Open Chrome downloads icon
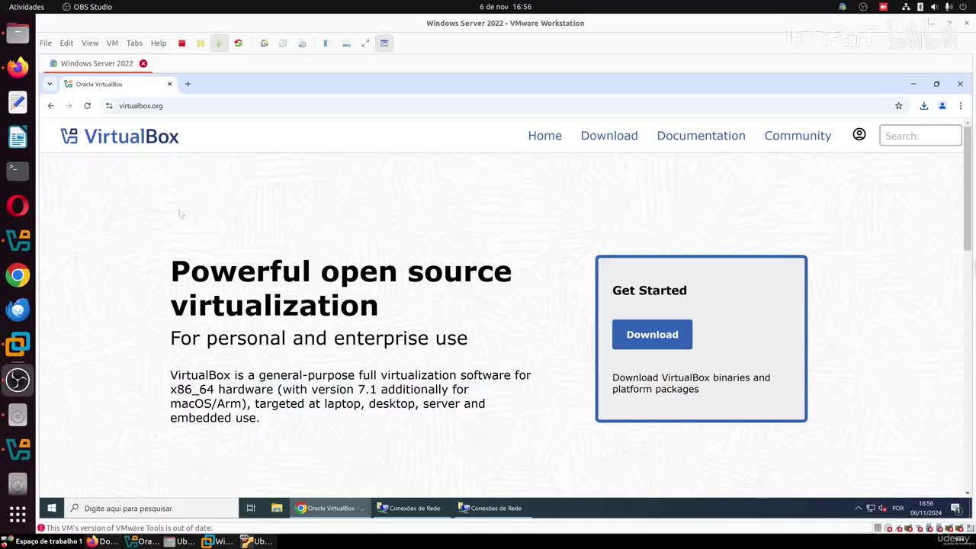The height and width of the screenshot is (549, 976). (923, 106)
